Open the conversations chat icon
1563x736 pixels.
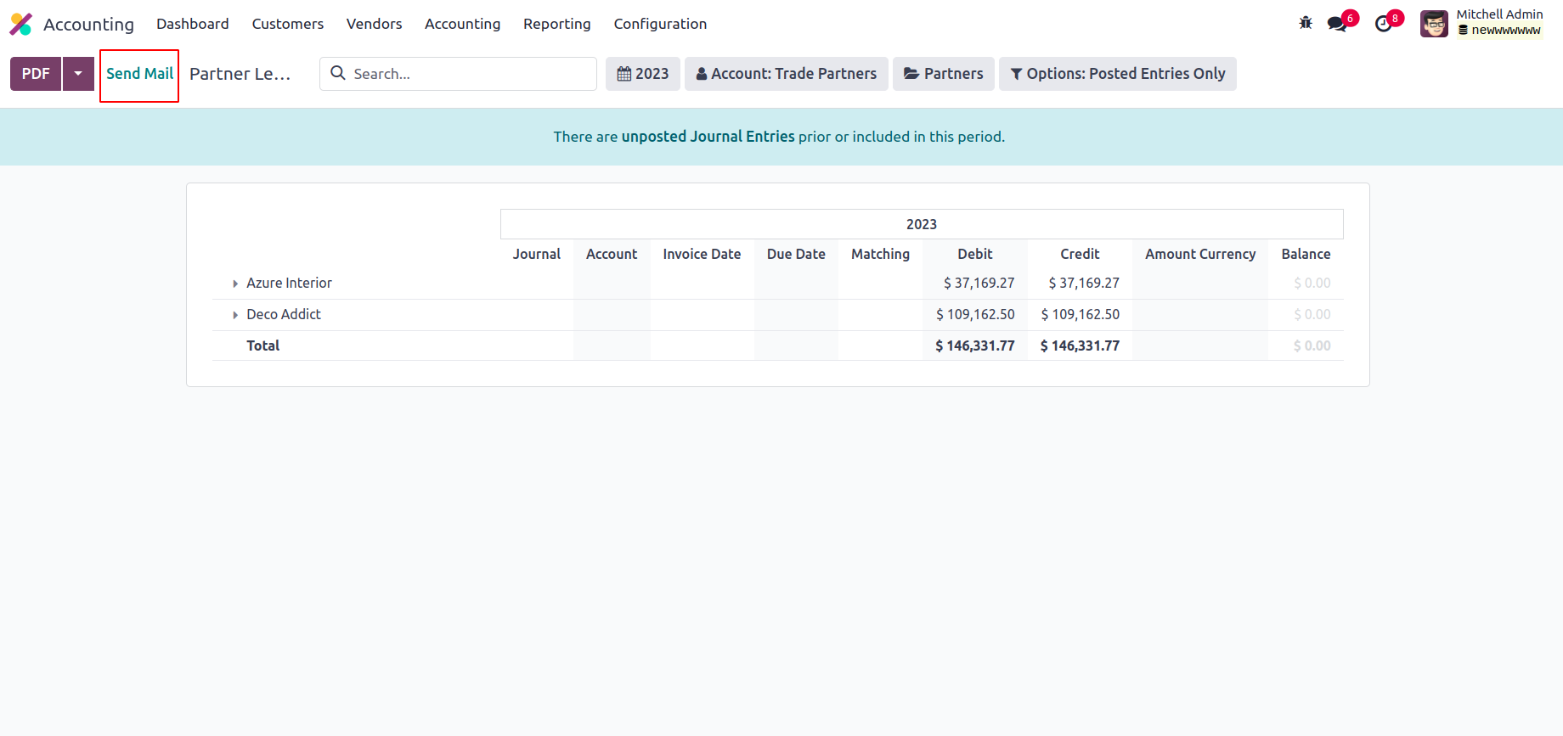[x=1338, y=24]
